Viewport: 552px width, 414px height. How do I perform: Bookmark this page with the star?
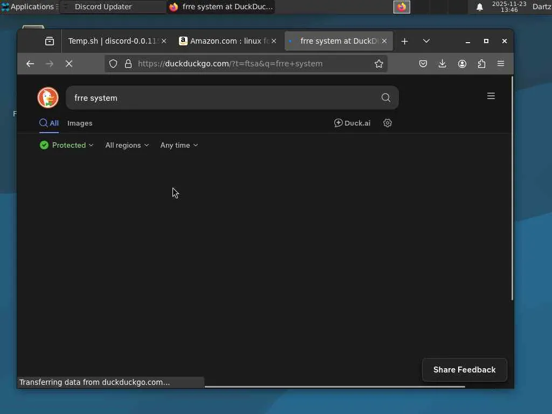point(379,64)
